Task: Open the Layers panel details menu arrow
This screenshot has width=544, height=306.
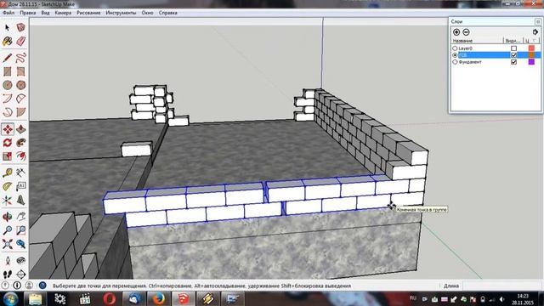Action: (x=535, y=32)
